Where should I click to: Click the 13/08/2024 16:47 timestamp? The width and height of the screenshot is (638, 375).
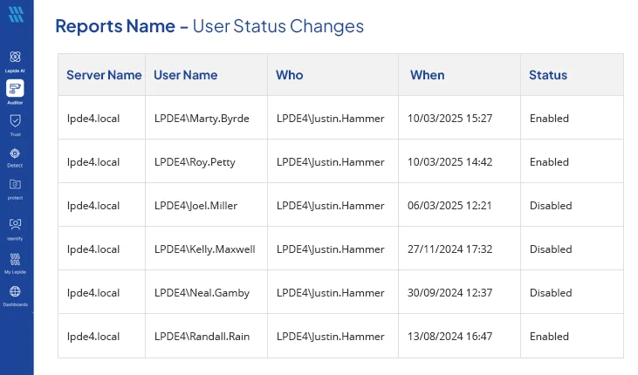[450, 337]
